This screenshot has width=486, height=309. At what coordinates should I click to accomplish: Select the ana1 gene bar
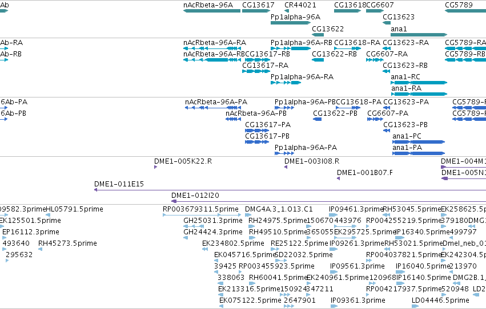pyautogui.click(x=419, y=35)
